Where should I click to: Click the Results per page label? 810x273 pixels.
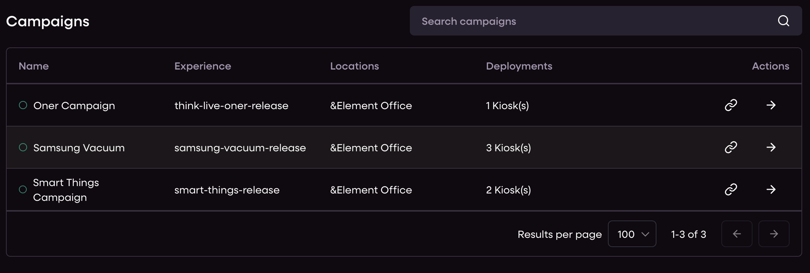[560, 235]
